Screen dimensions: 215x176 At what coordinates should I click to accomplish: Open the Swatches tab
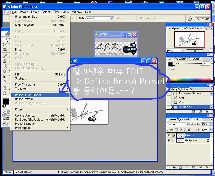[184, 59]
